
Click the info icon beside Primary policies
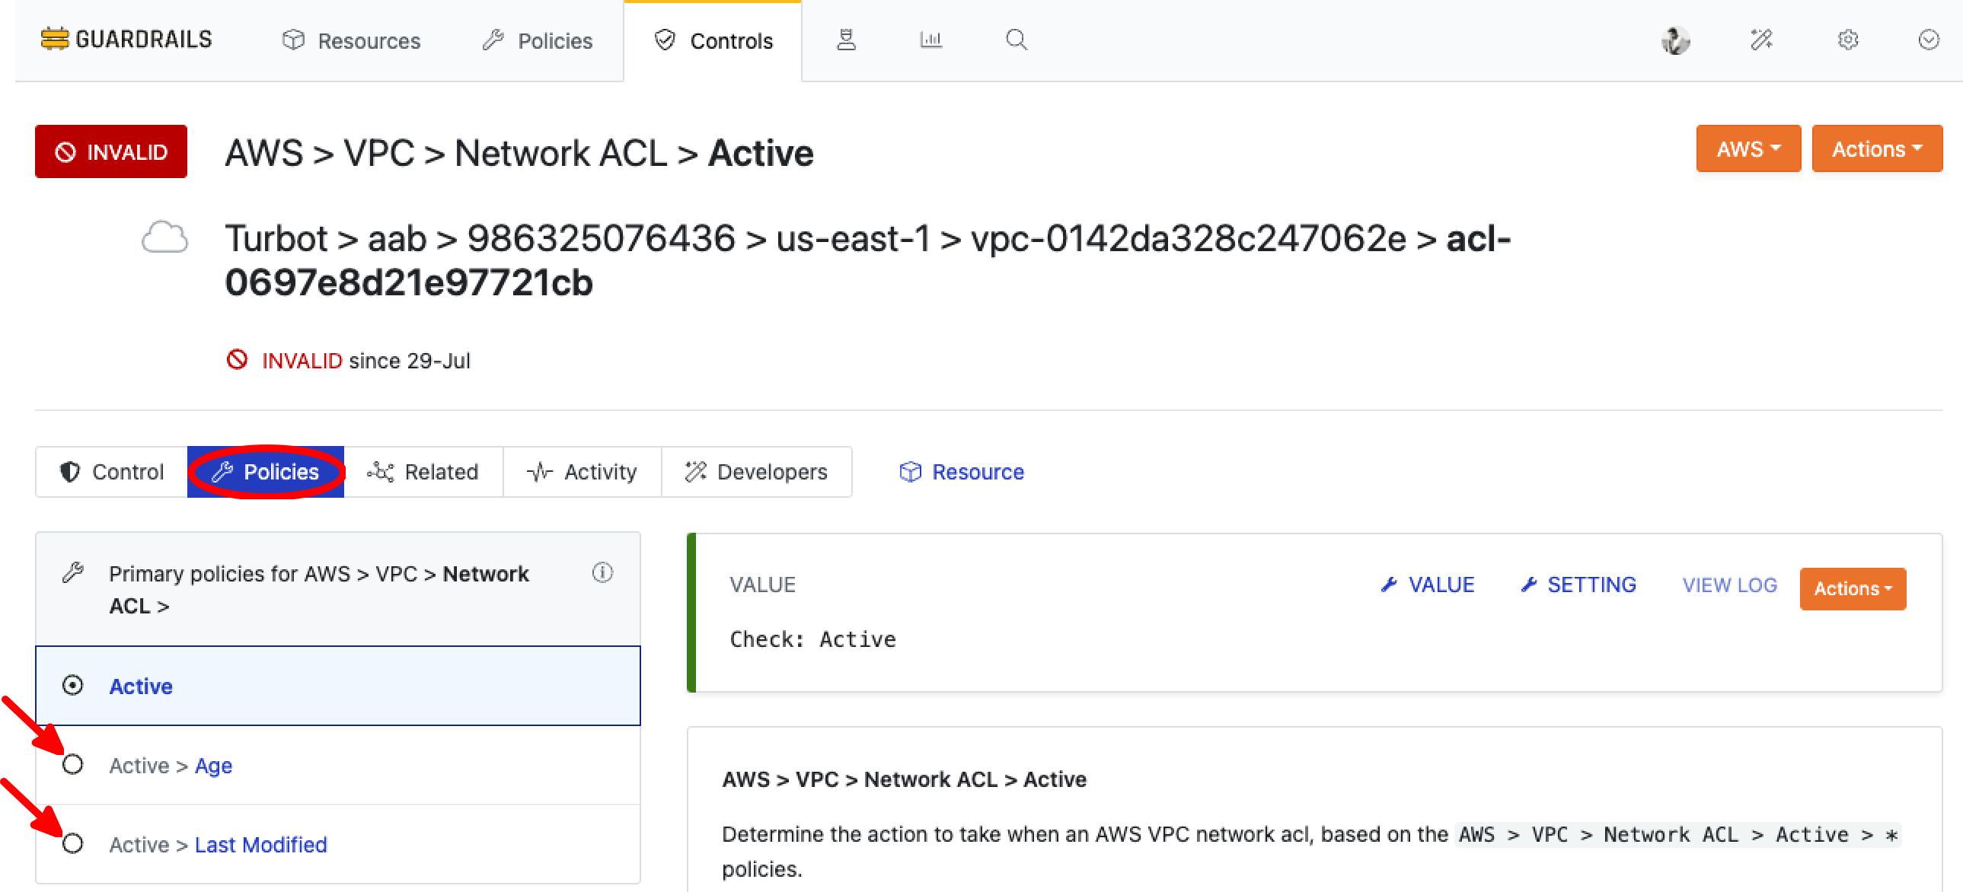[x=602, y=573]
